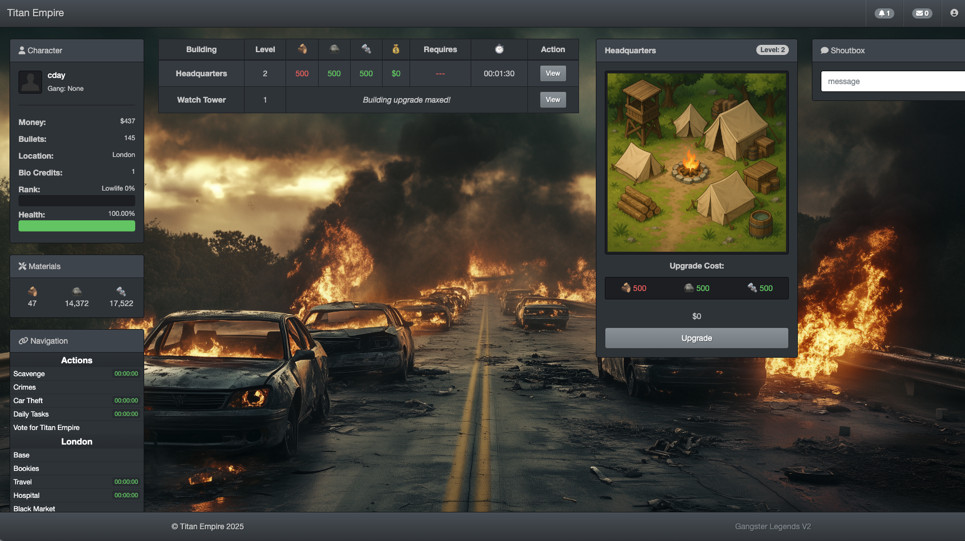
Task: Open Car Theft in navigation
Action: click(x=28, y=401)
